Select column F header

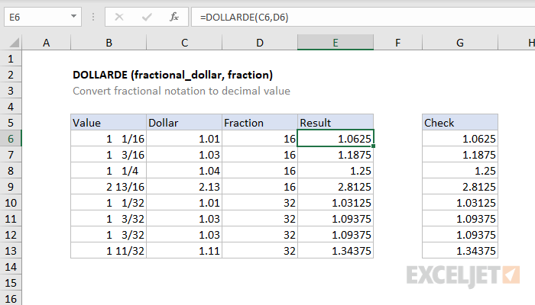(x=397, y=43)
